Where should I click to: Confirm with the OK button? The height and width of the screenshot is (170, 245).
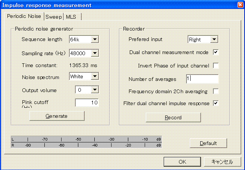182,162
